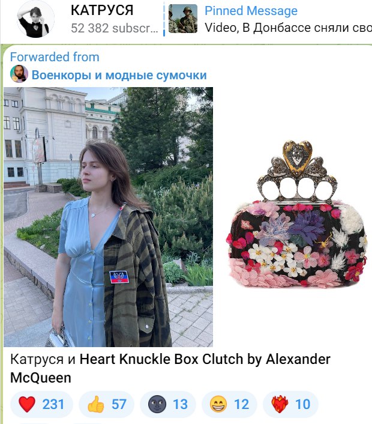The width and height of the screenshot is (372, 424).
Task: Open the Военкоры и модные сумочки avatar
Action: [19, 74]
